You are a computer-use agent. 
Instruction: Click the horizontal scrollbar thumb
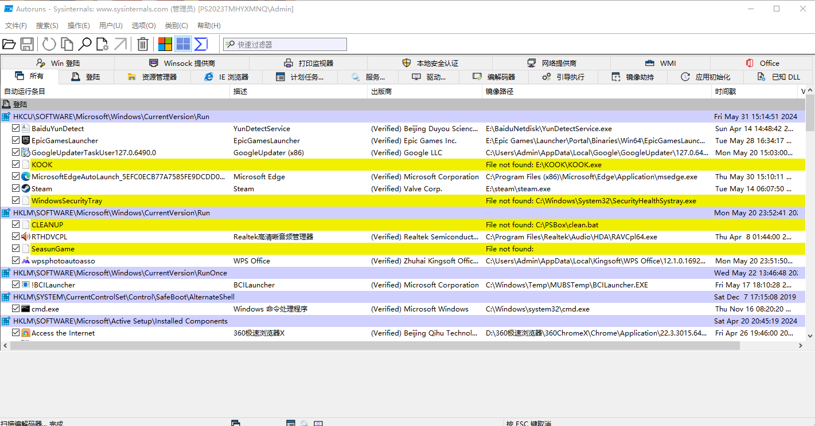point(375,346)
